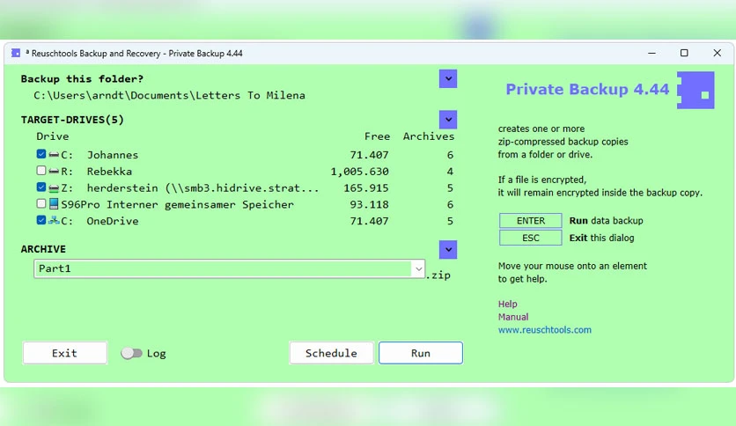Close the Reuschtools Backup window
Image resolution: width=736 pixels, height=426 pixels.
(x=718, y=53)
